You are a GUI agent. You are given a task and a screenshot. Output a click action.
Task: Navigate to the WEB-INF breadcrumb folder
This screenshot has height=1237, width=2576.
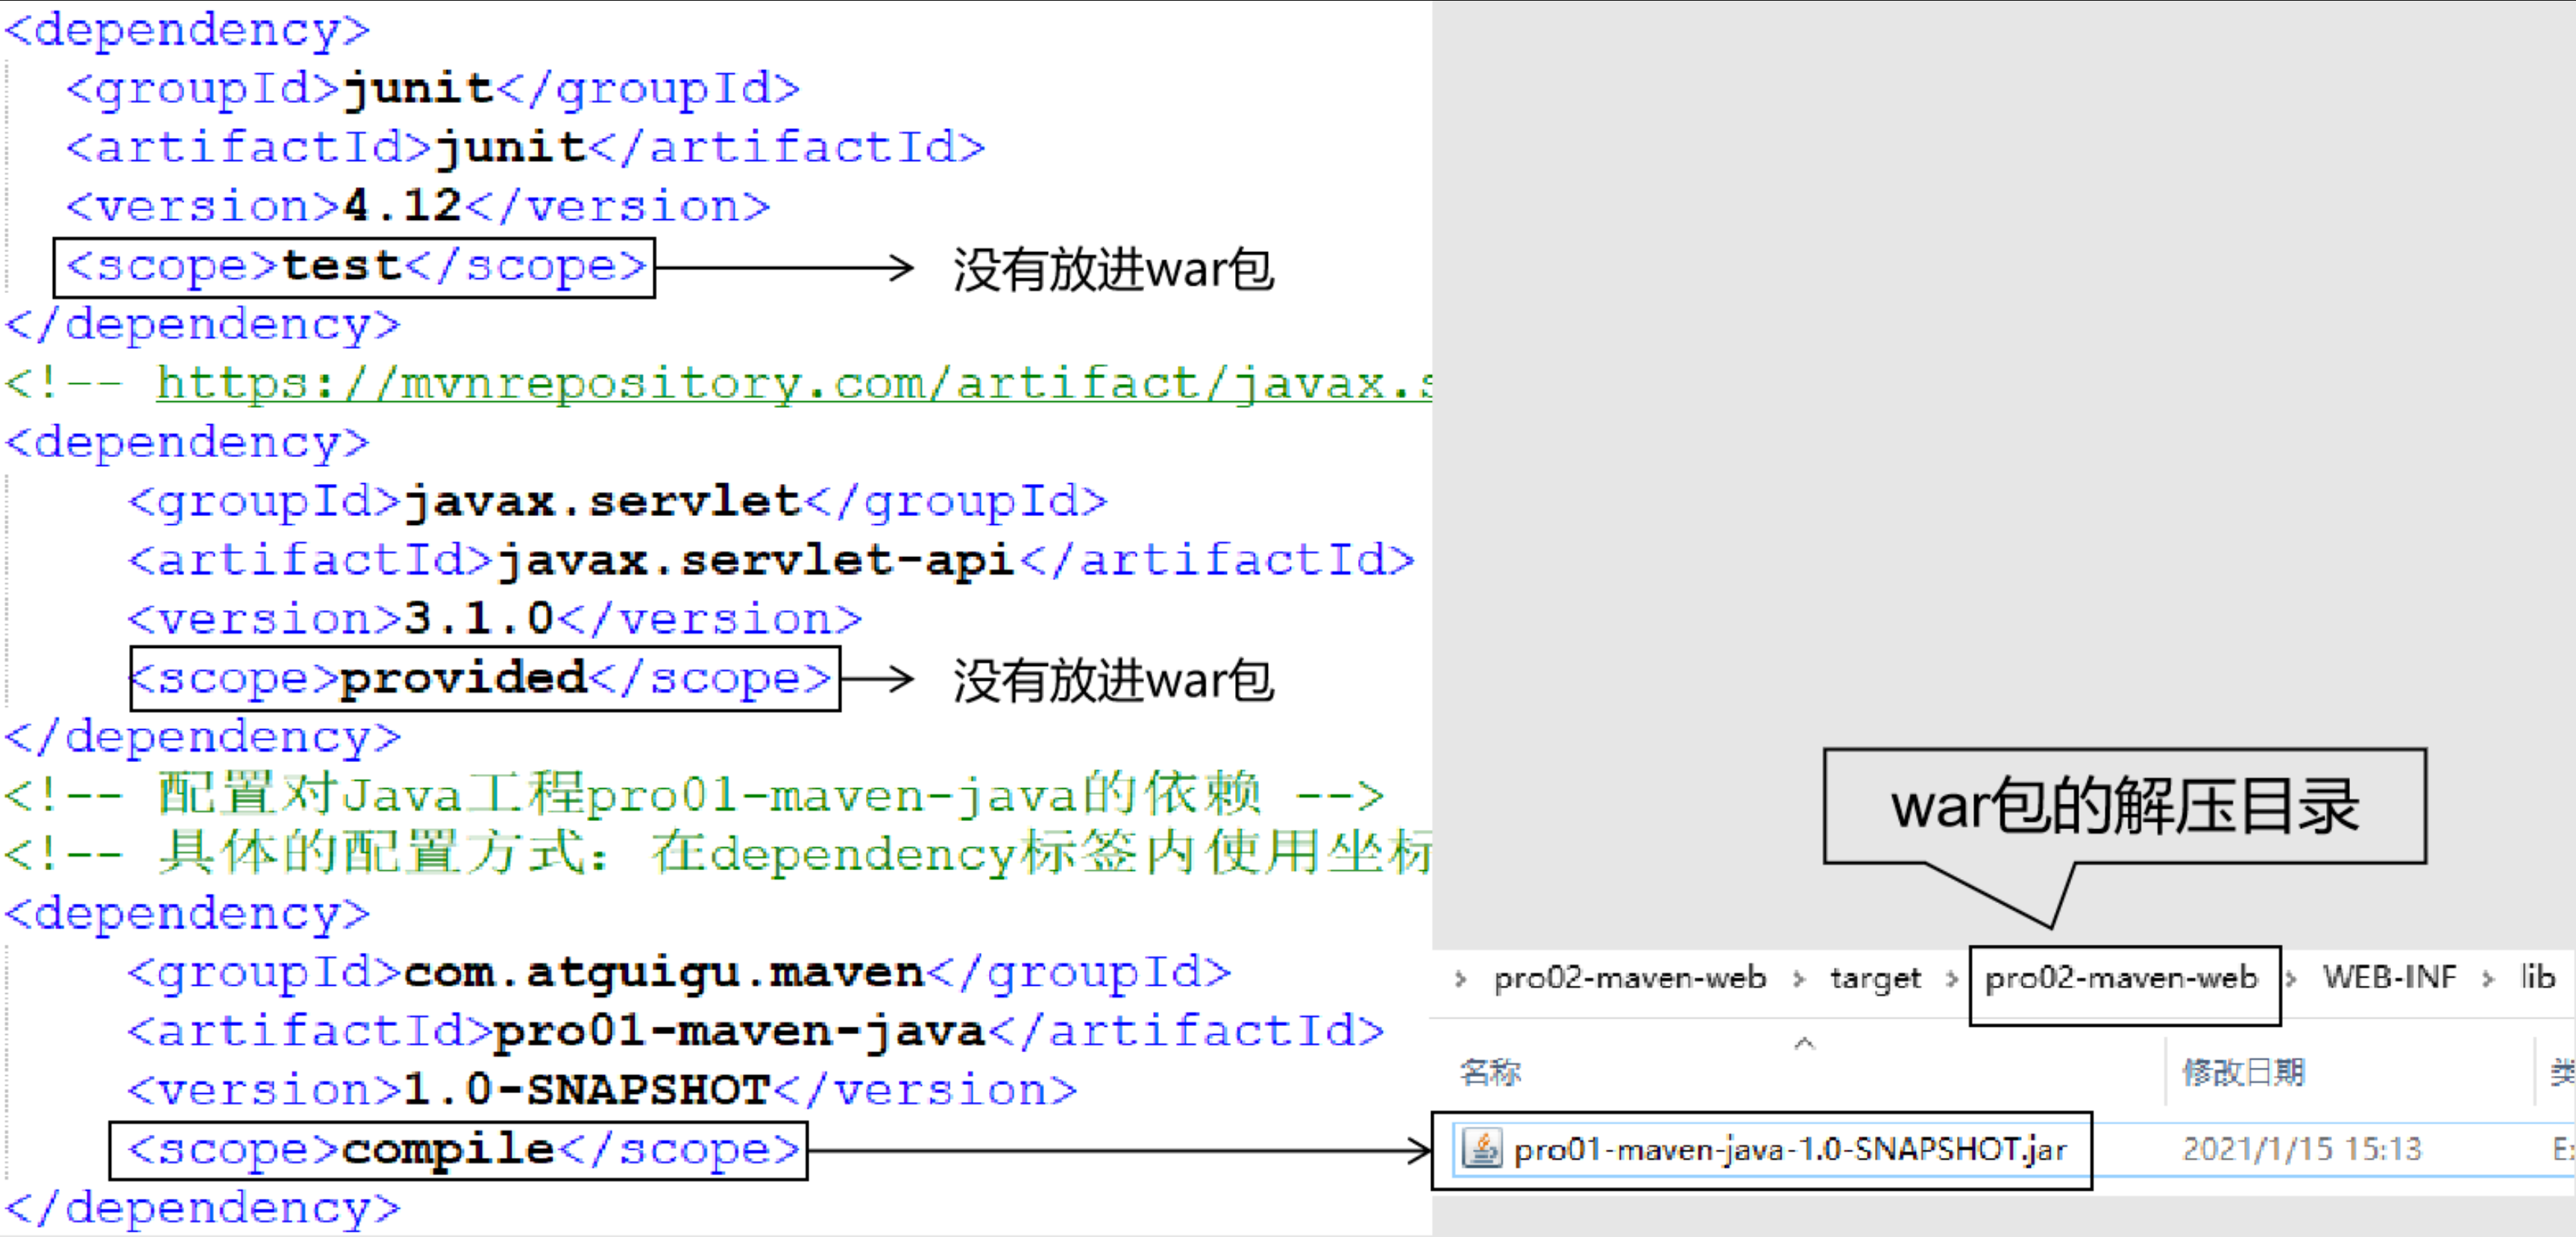tap(2390, 978)
